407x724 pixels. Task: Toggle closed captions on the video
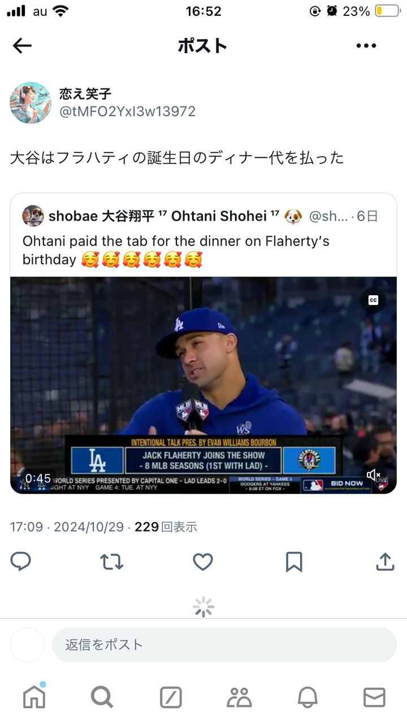374,300
